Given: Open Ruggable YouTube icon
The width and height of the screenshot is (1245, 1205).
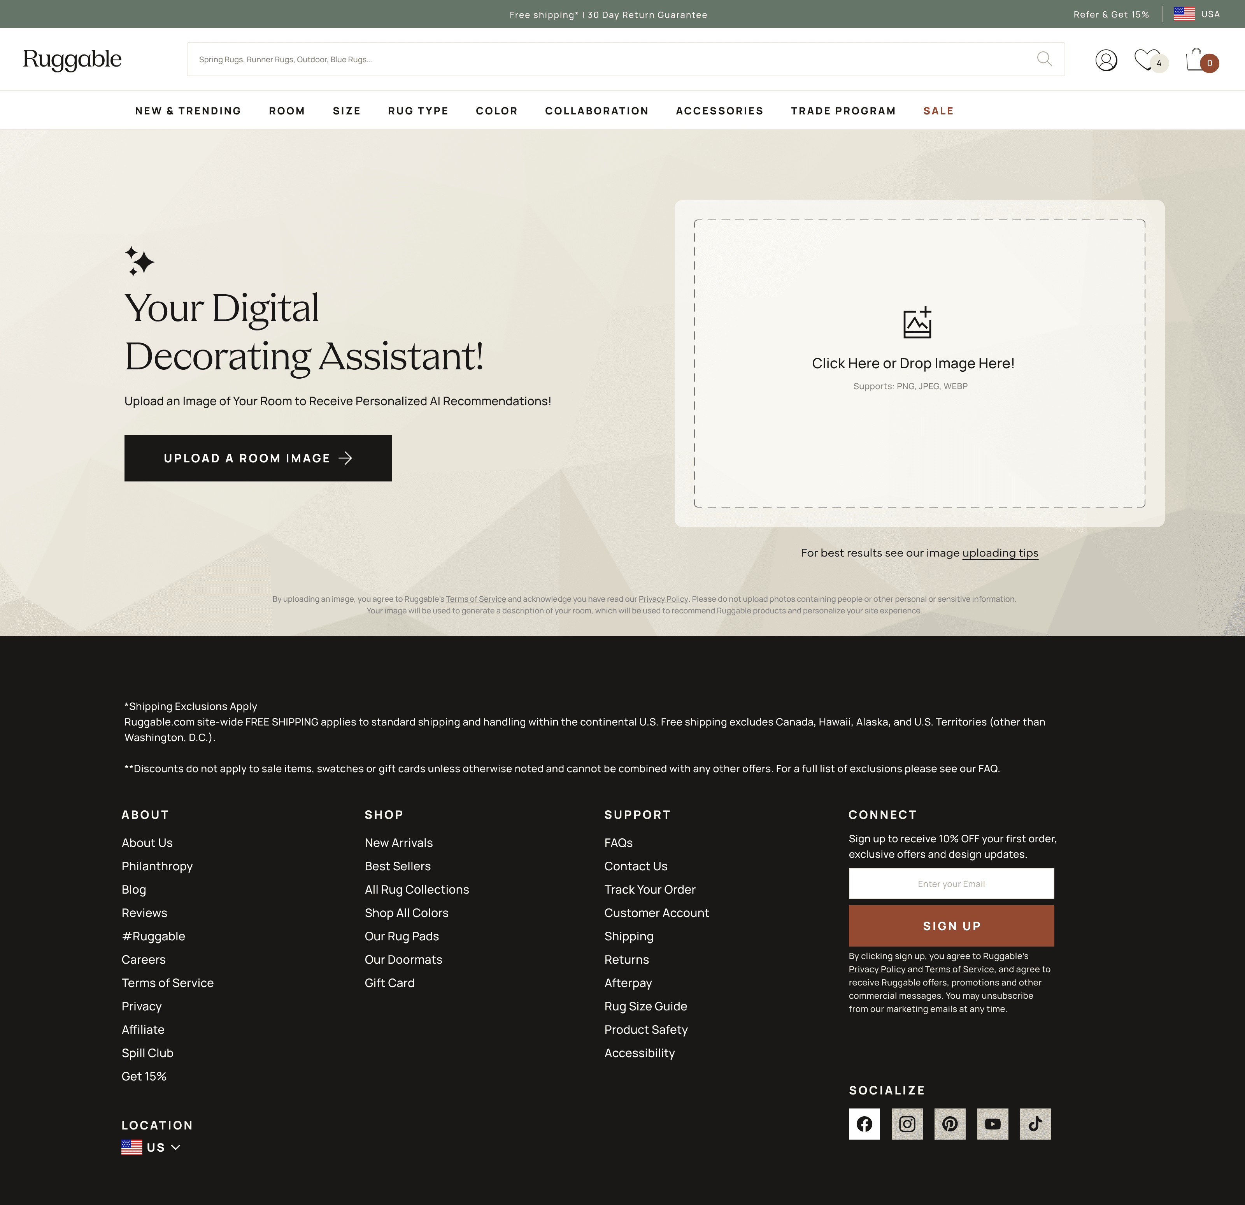Looking at the screenshot, I should [x=992, y=1124].
